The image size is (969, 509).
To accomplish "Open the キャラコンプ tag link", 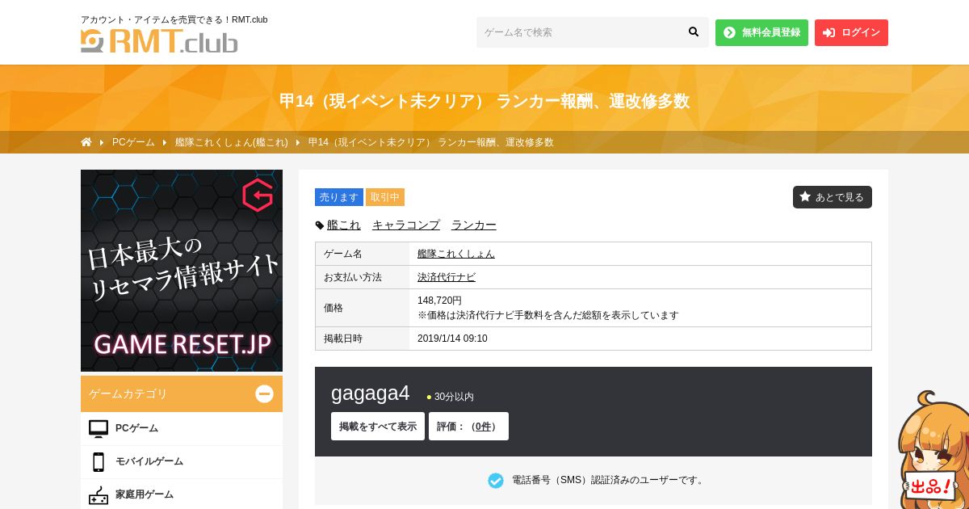I will [x=406, y=225].
